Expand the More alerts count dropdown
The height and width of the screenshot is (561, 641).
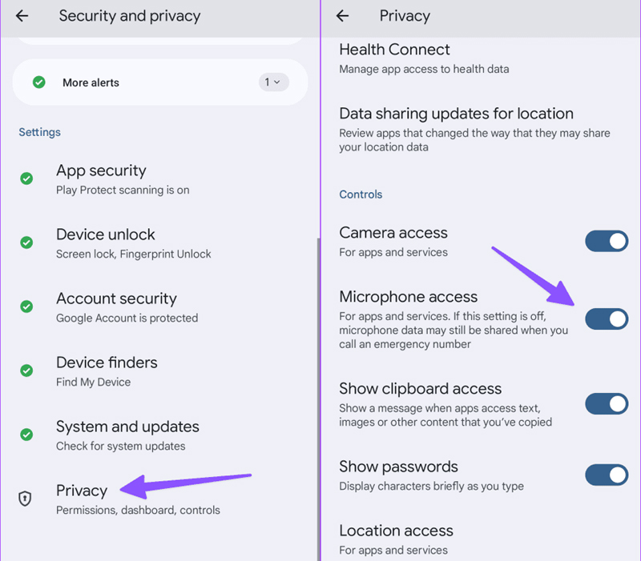273,82
